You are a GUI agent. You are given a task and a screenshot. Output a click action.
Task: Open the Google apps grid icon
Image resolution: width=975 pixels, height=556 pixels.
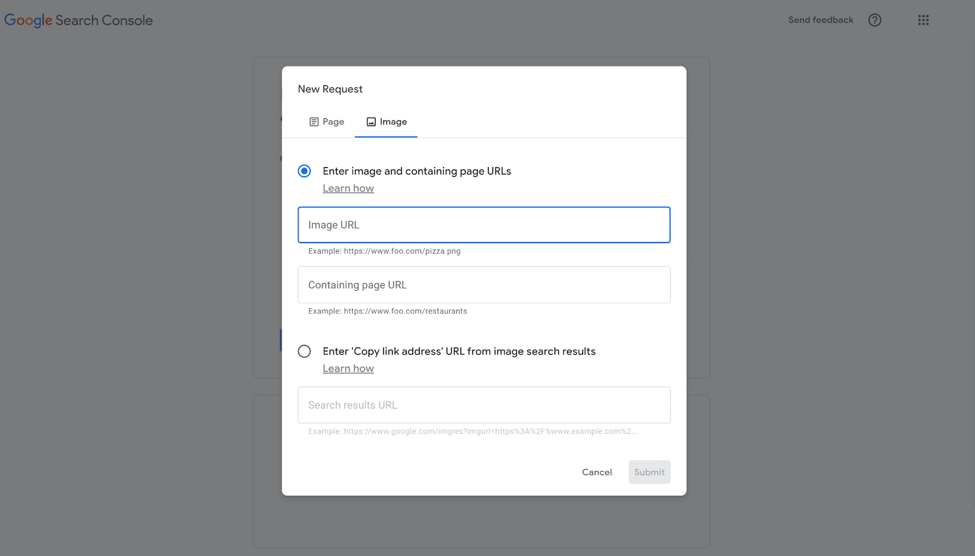click(x=923, y=20)
